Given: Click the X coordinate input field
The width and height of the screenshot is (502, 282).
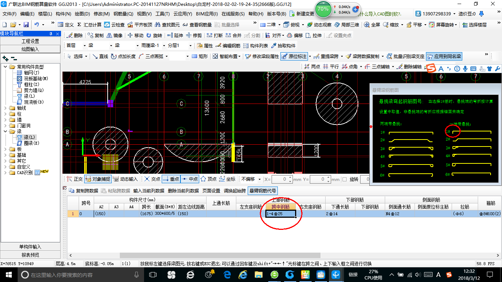Looking at the screenshot, I should click(282, 179).
